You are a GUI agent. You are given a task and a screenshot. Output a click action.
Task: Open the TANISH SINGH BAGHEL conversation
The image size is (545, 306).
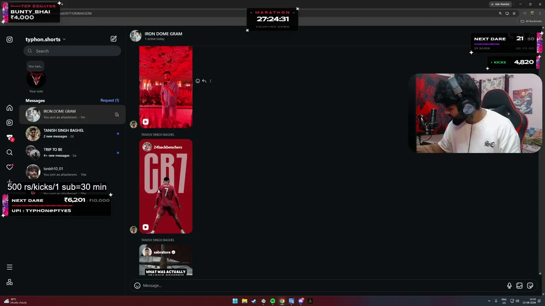72,134
